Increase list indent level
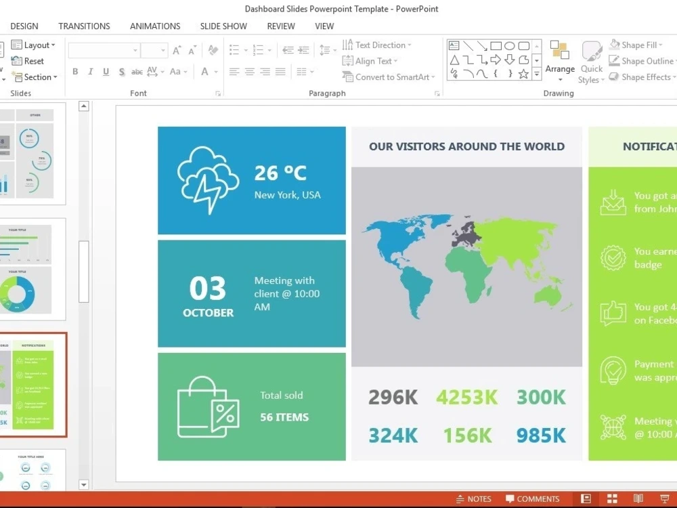 click(303, 50)
